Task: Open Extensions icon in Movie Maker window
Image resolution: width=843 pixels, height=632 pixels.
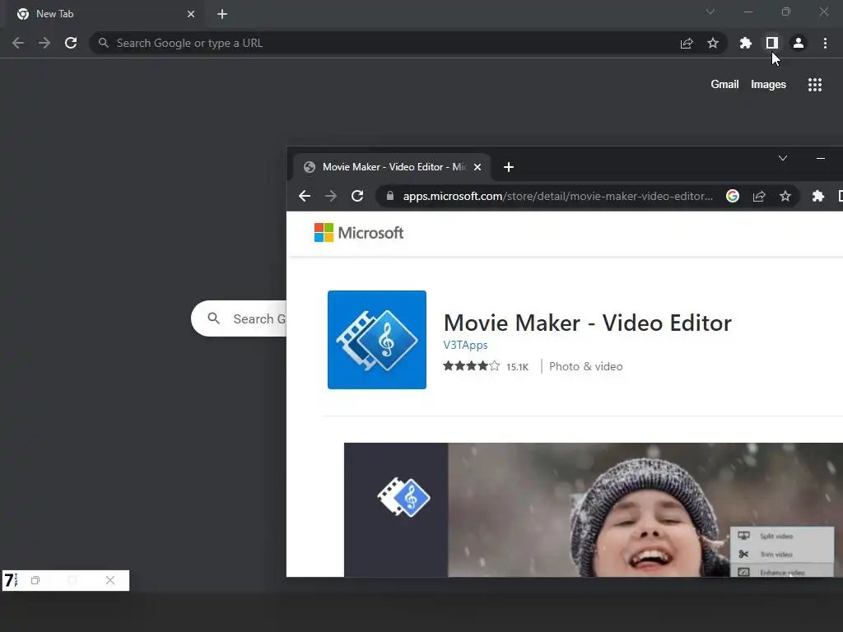Action: tap(817, 196)
